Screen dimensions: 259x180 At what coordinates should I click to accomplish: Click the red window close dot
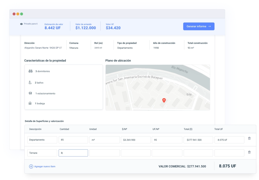coord(14,14)
